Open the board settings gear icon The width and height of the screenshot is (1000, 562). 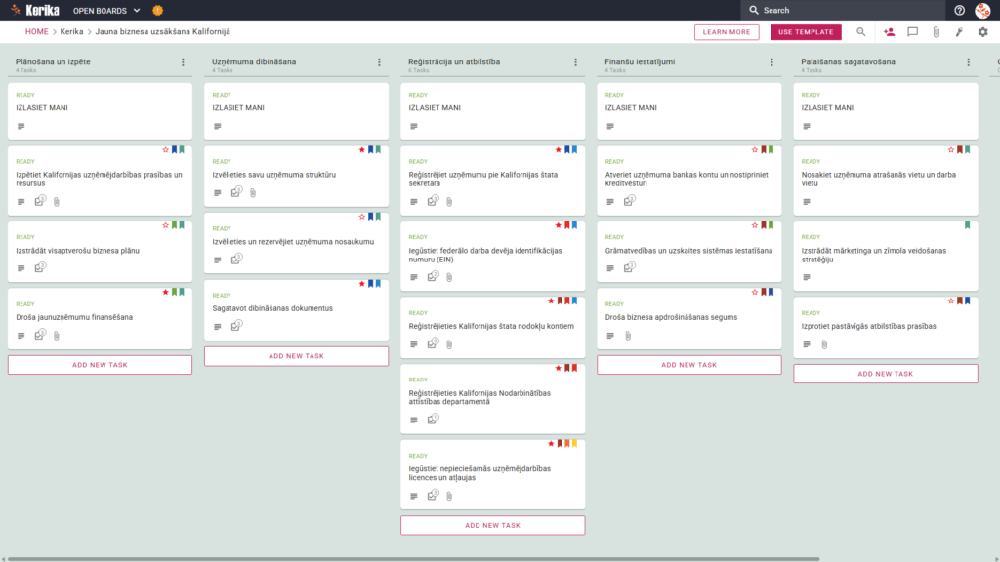click(982, 32)
